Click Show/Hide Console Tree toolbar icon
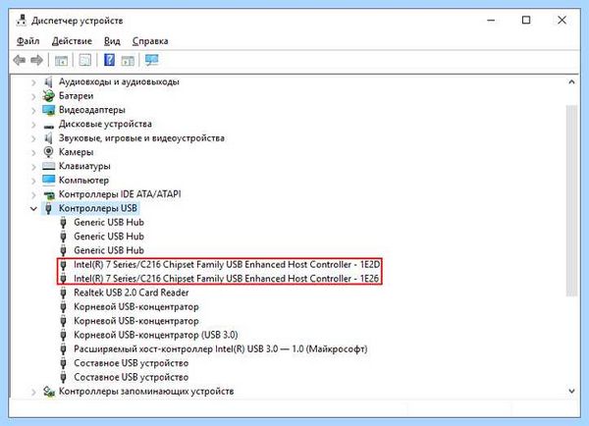Viewport: 589px width, 426px height. (61, 60)
